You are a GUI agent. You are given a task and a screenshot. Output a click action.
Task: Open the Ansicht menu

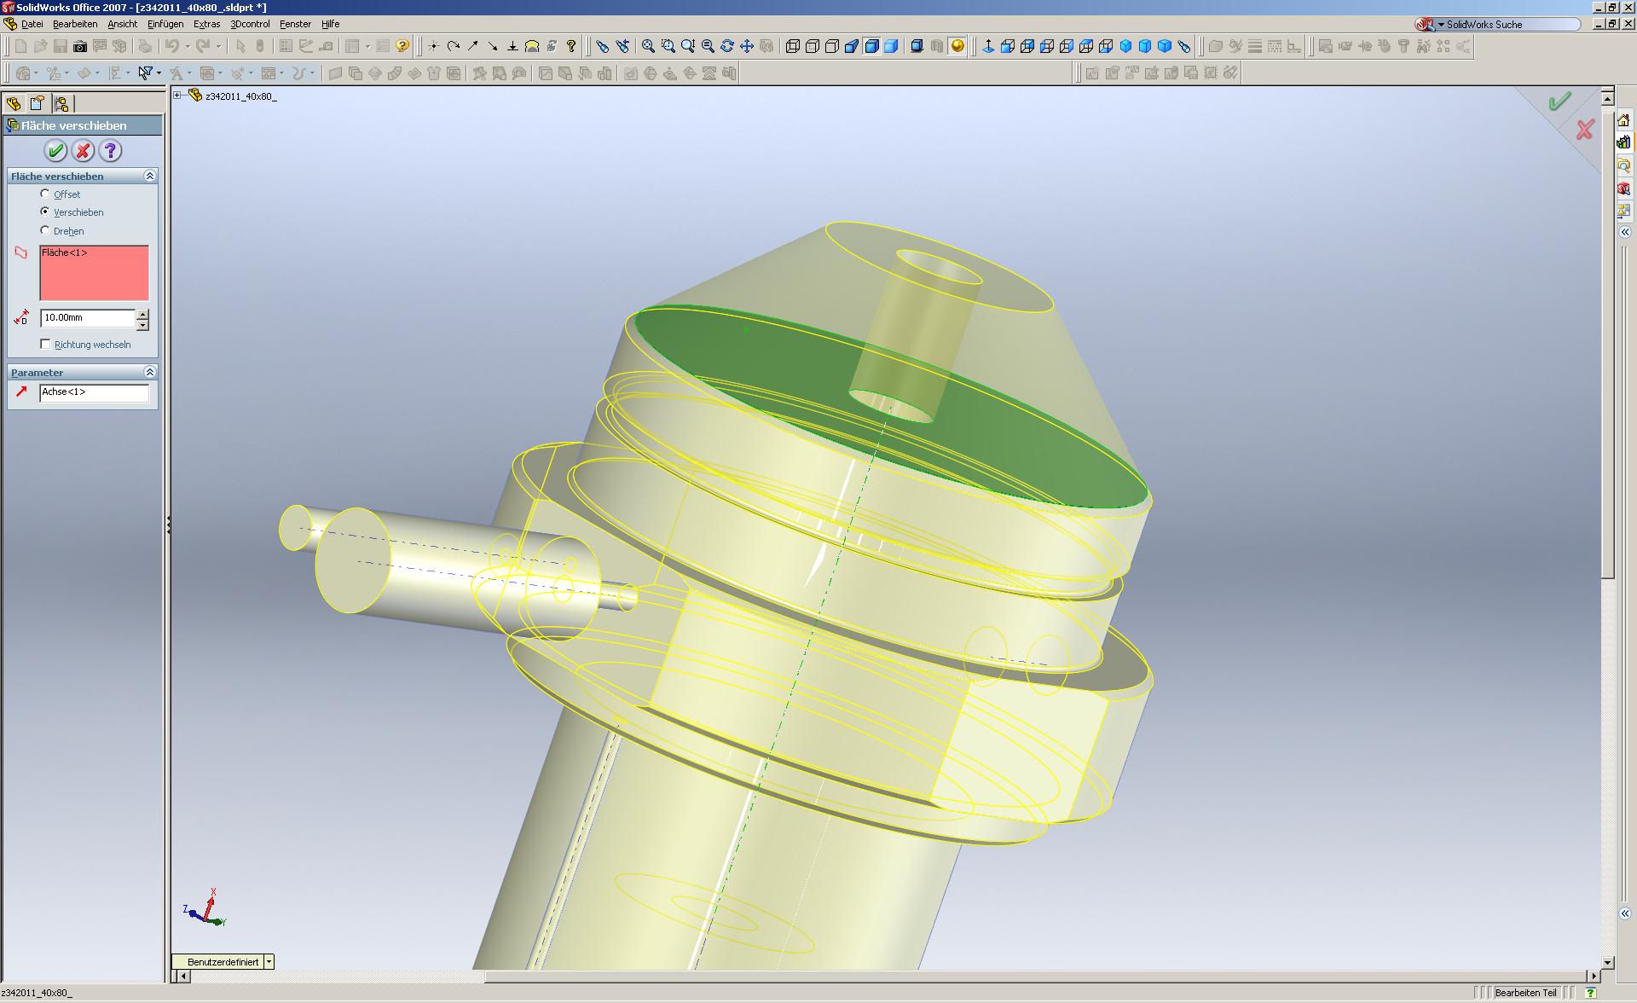point(122,24)
